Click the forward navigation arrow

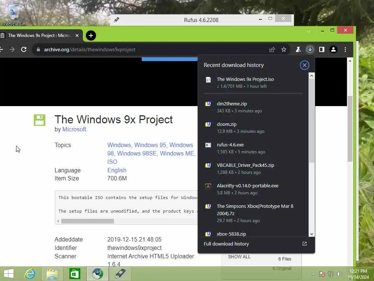tap(12, 49)
